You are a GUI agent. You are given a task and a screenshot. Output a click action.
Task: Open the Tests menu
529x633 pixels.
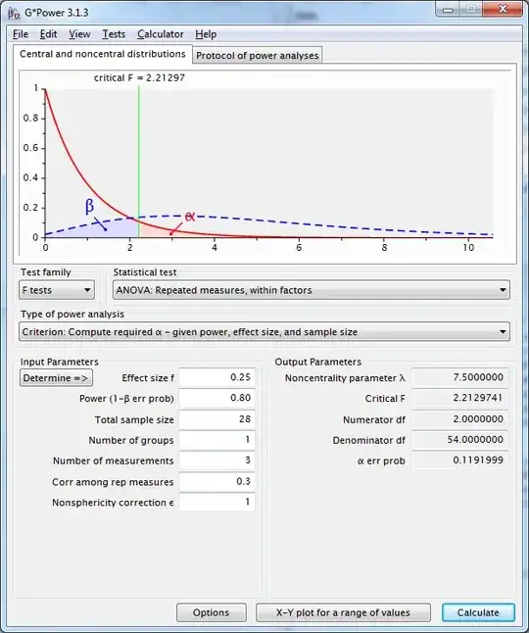(114, 34)
